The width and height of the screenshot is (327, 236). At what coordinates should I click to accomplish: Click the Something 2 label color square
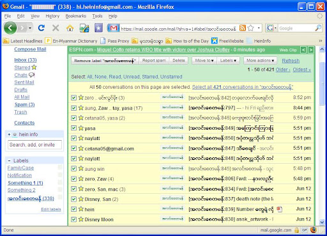pos(60,189)
